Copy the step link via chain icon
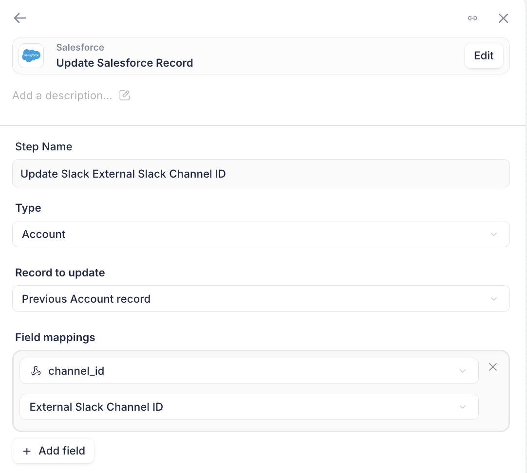This screenshot has height=473, width=527. point(472,18)
